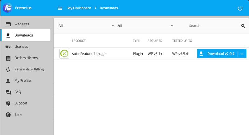The image size is (249, 135).
Task: Click the Auto Featured Image plugin icon
Action: click(64, 54)
